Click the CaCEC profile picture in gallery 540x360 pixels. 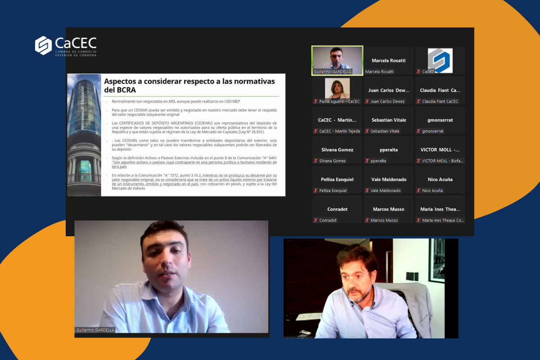pyautogui.click(x=440, y=60)
